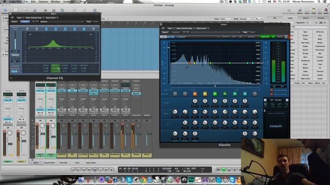The width and height of the screenshot is (330, 185).
Task: Toggle the green Analyzer button in EQuality
Action: (x=265, y=37)
